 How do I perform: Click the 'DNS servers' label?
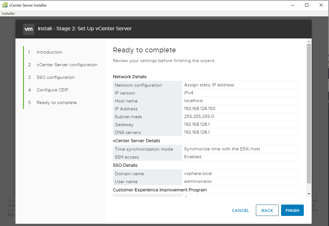click(128, 132)
